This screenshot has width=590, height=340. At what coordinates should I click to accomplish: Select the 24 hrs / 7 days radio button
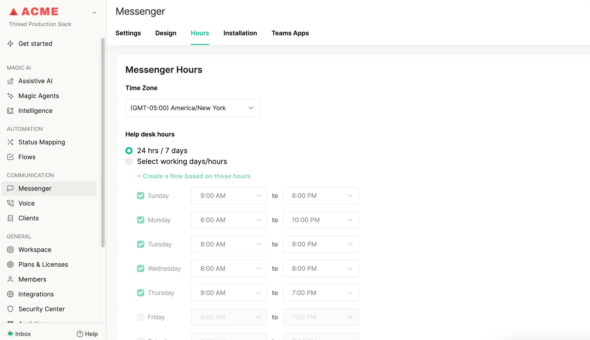click(129, 151)
